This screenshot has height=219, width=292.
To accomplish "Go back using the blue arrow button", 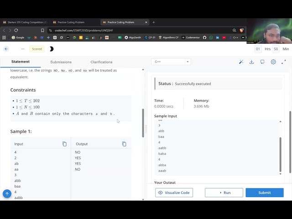I will pyautogui.click(x=6, y=49).
